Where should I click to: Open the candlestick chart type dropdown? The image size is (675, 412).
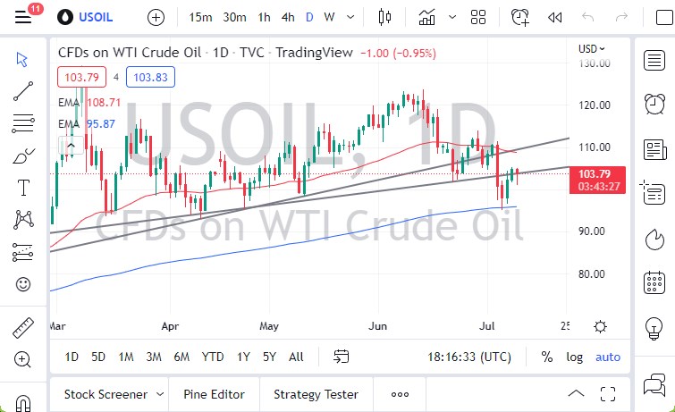(385, 17)
